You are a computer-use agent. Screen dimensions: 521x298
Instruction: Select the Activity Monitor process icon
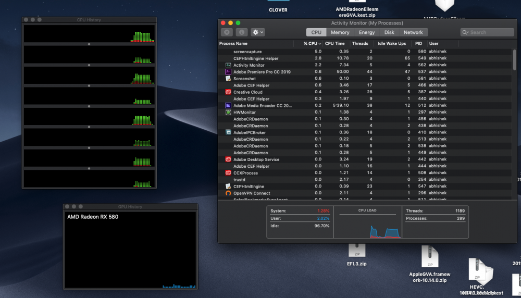pyautogui.click(x=228, y=65)
